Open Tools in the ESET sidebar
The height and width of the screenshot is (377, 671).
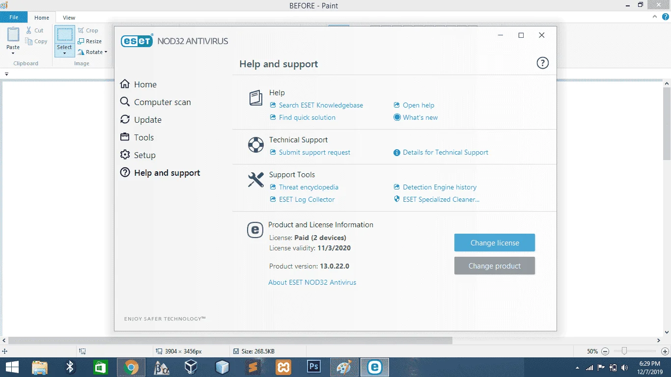coord(137,137)
